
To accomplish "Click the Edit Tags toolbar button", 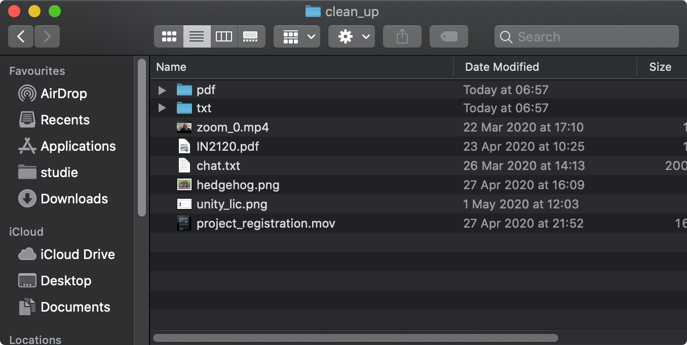I will pyautogui.click(x=449, y=36).
